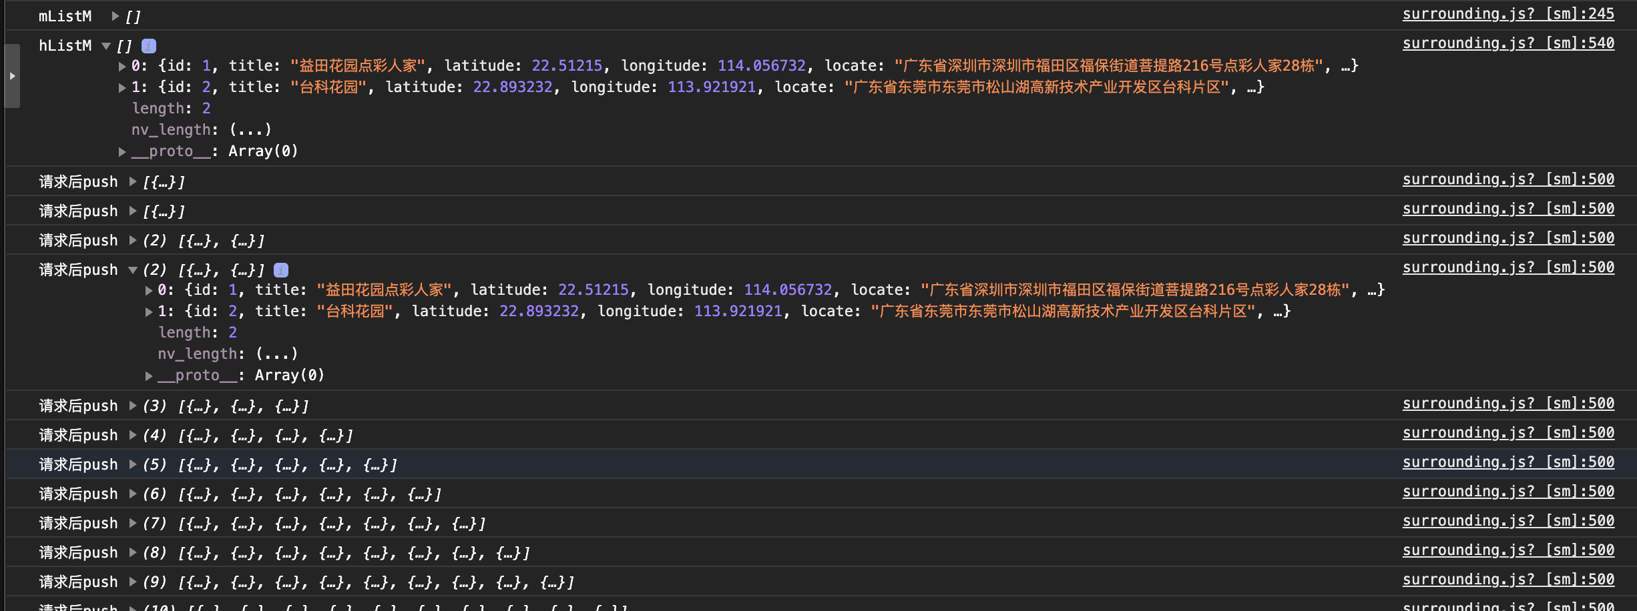Expand item 0 under hListM
Image resolution: width=1637 pixels, height=611 pixels.
click(x=122, y=66)
